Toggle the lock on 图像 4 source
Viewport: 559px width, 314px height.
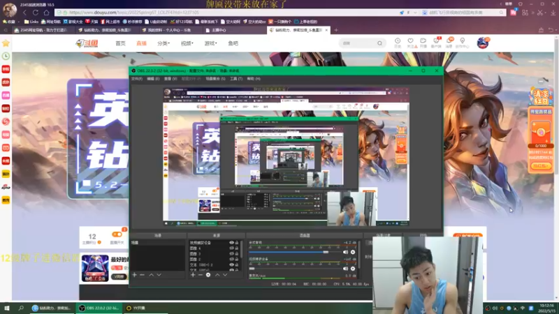click(x=237, y=248)
